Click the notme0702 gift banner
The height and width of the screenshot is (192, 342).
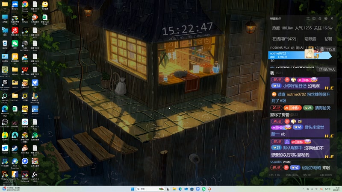coord(300,55)
